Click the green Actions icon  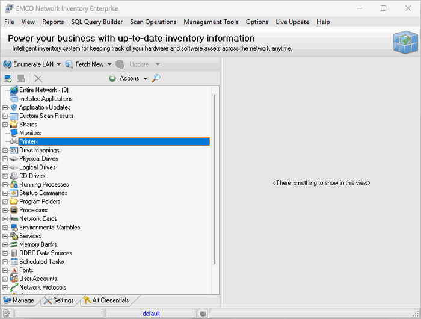coord(112,78)
